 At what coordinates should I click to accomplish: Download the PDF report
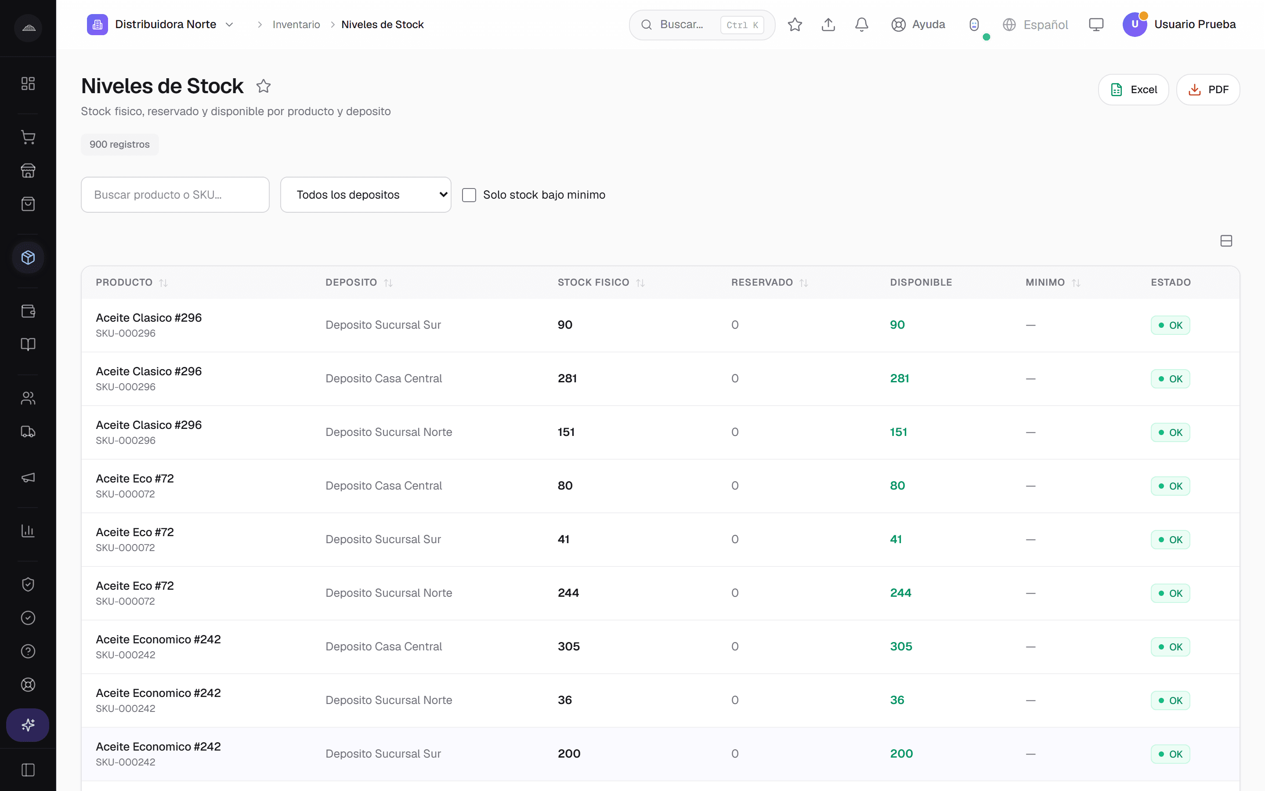pyautogui.click(x=1207, y=90)
